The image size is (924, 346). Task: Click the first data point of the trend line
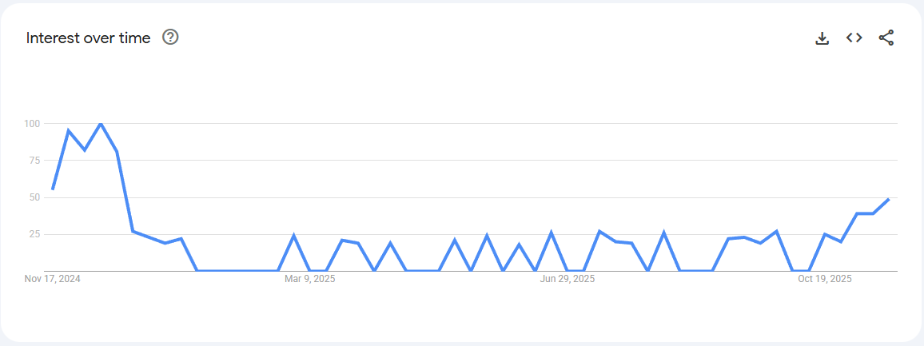click(53, 189)
